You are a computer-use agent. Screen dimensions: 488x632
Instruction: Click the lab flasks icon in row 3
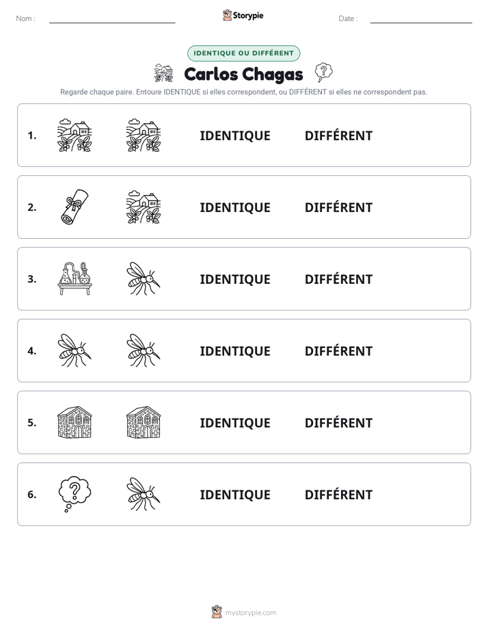pyautogui.click(x=74, y=278)
